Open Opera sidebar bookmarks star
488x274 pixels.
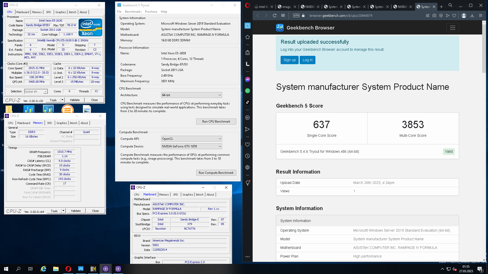pyautogui.click(x=248, y=37)
